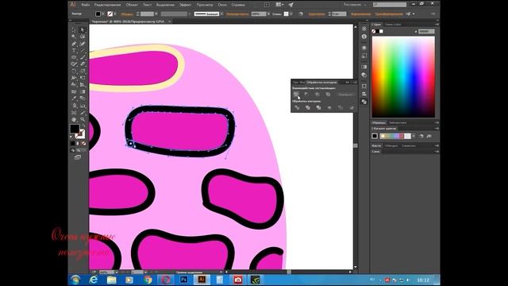Open the workspace switcher 'Рисование' dropdown
The height and width of the screenshot is (286, 508).
pyautogui.click(x=355, y=5)
